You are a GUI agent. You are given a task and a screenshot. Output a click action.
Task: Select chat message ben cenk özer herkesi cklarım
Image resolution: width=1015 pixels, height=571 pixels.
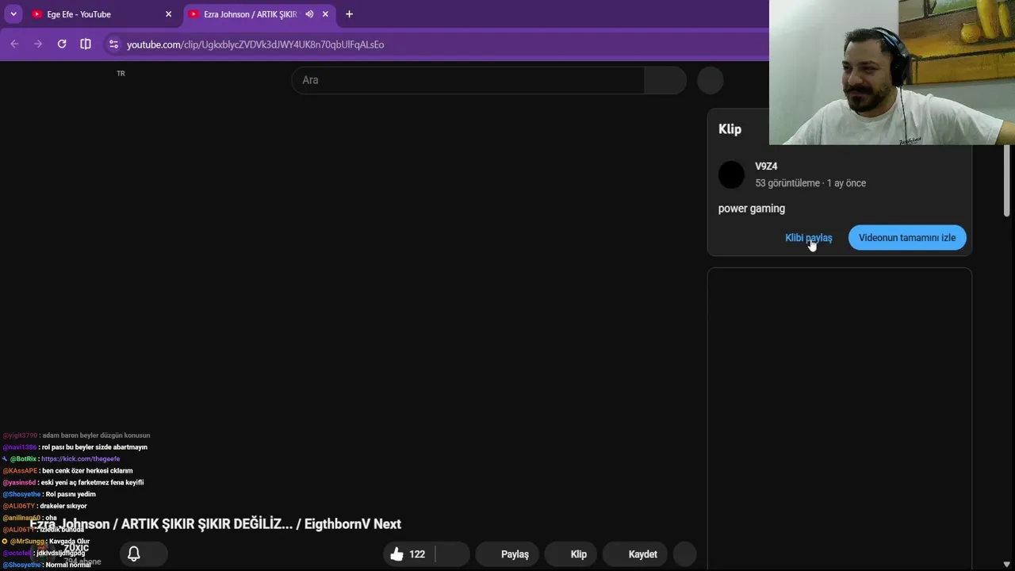pyautogui.click(x=87, y=471)
